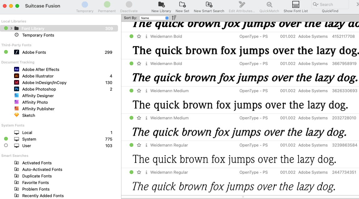359x199 pixels.
Task: Click the Local Libraries section header
Action: coord(14,21)
